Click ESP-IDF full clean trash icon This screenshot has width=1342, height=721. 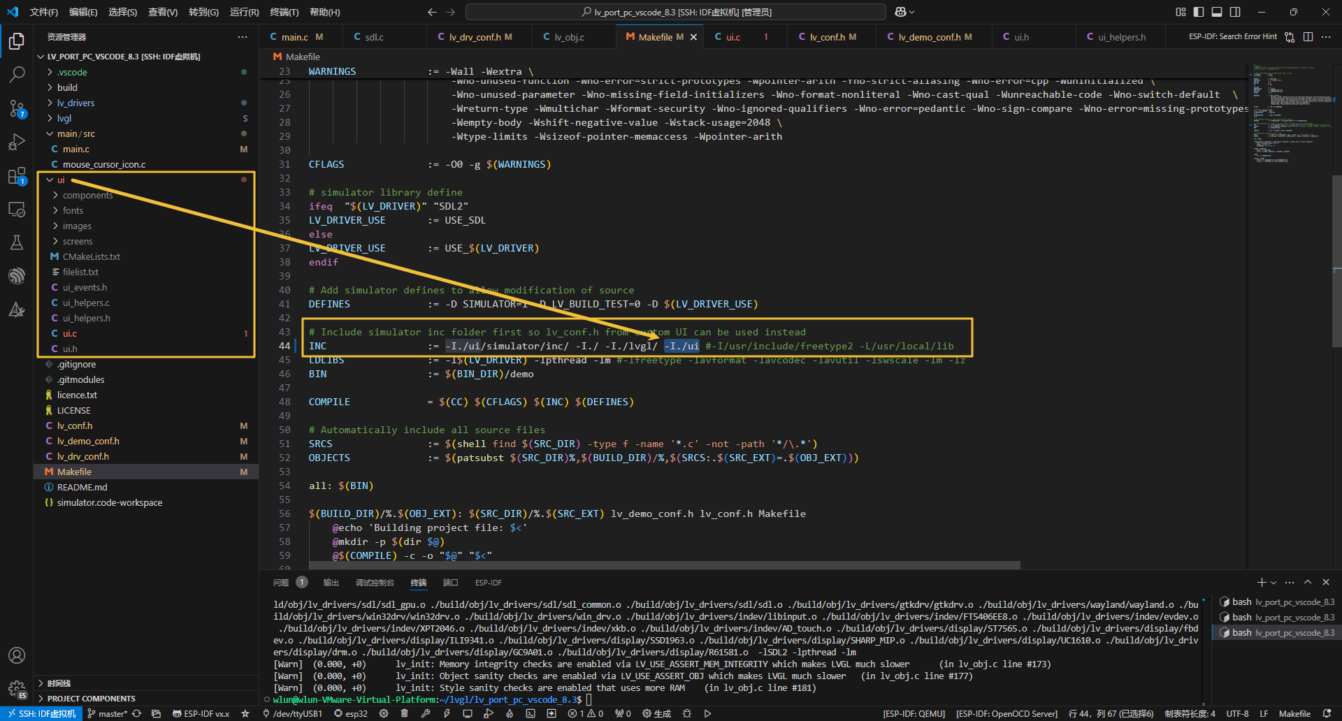pos(404,713)
